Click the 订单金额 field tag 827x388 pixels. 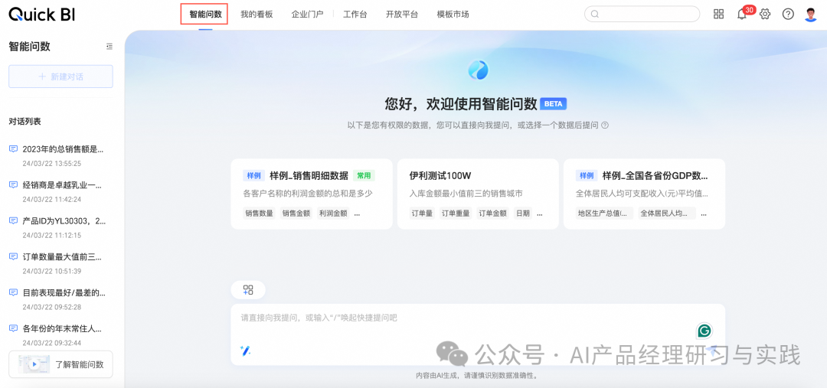pyautogui.click(x=492, y=214)
